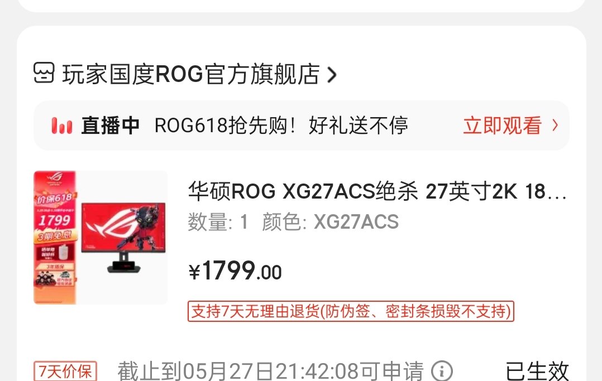Tap the 已生效 status label
Image resolution: width=602 pixels, height=381 pixels.
pyautogui.click(x=537, y=371)
